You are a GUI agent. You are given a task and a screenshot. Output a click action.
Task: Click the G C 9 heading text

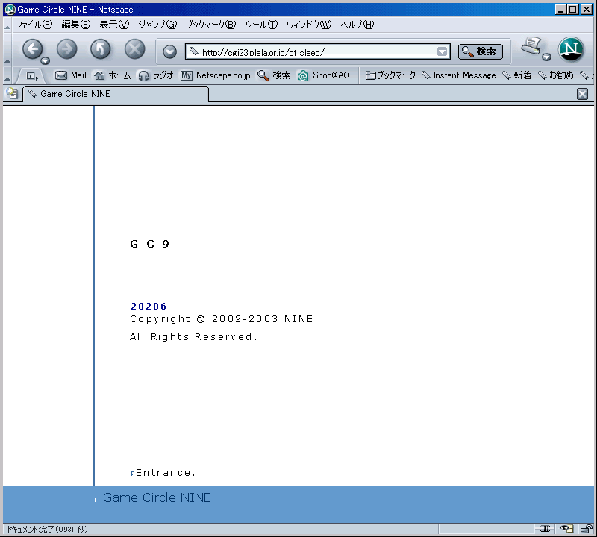tap(150, 244)
